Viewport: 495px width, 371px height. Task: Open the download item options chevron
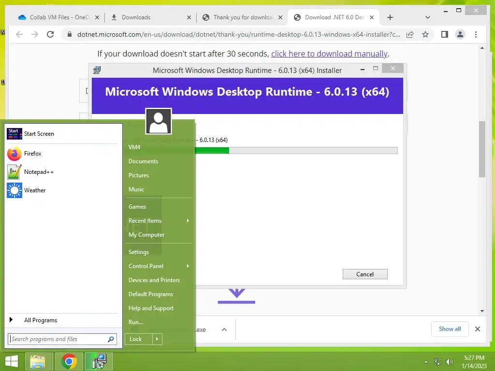click(224, 329)
